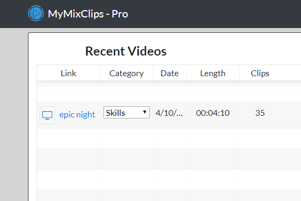Image resolution: width=301 pixels, height=201 pixels.
Task: Click the MyMixClips - Pro title
Action: [88, 14]
